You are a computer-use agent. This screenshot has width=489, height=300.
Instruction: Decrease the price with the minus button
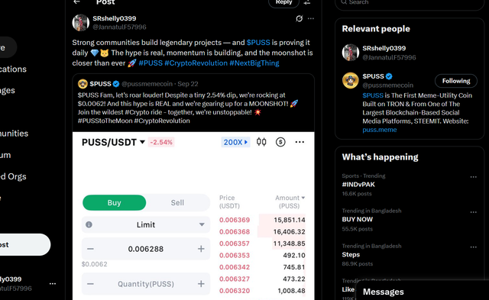pyautogui.click(x=90, y=249)
